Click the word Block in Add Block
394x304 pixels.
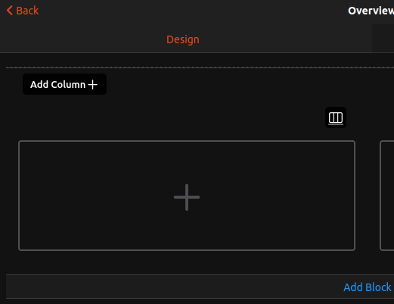tap(378, 287)
